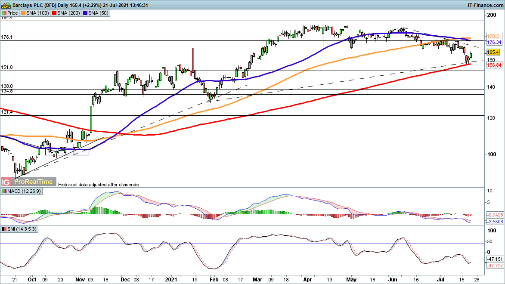Select the SMA (200) legend button
The height and width of the screenshot is (284, 505).
coord(66,13)
